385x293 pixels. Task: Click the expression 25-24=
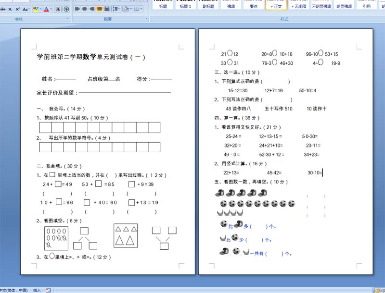click(233, 136)
